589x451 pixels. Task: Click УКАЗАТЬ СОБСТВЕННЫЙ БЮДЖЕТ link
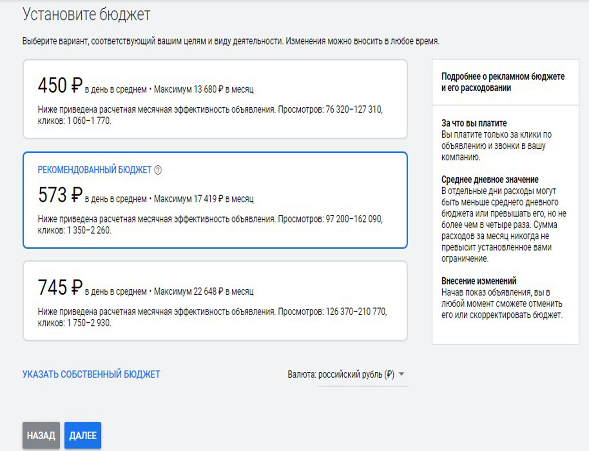(x=91, y=374)
